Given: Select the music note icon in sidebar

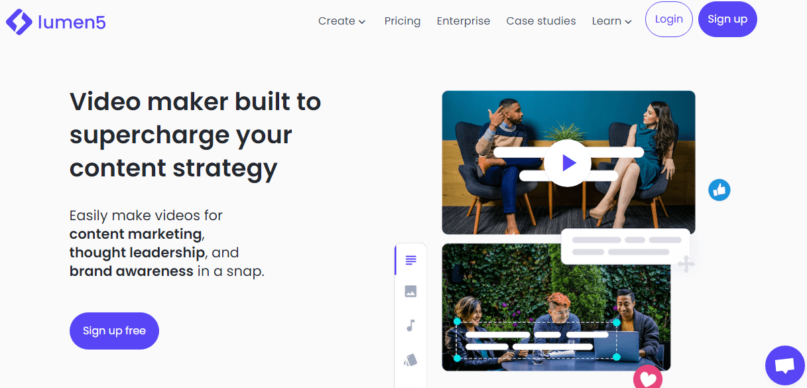Looking at the screenshot, I should [410, 326].
